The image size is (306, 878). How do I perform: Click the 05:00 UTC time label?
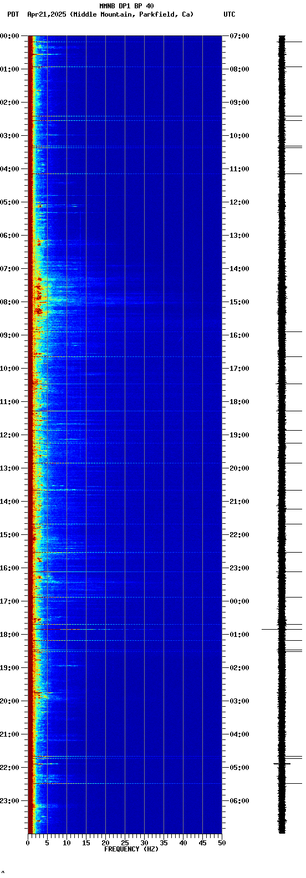coord(239,768)
